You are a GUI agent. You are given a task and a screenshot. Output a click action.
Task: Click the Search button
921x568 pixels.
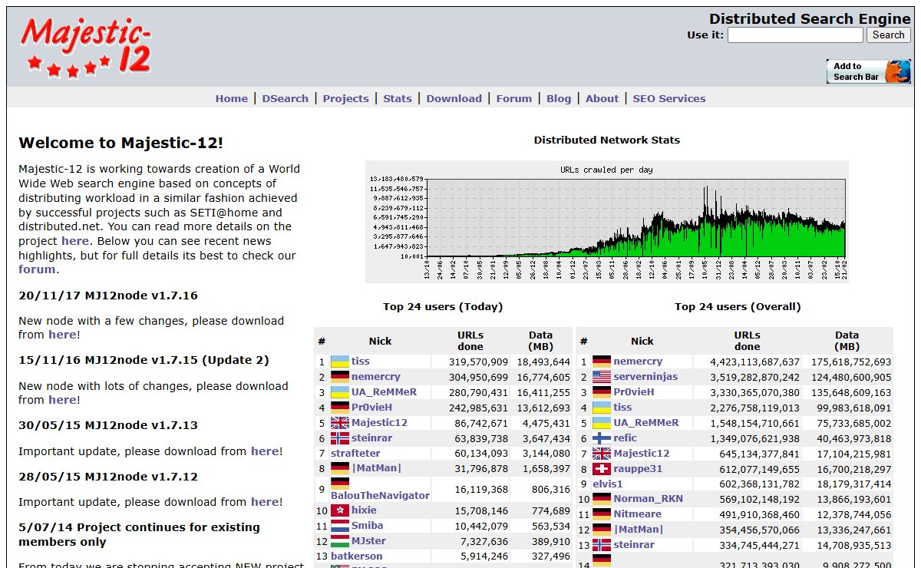pos(889,35)
